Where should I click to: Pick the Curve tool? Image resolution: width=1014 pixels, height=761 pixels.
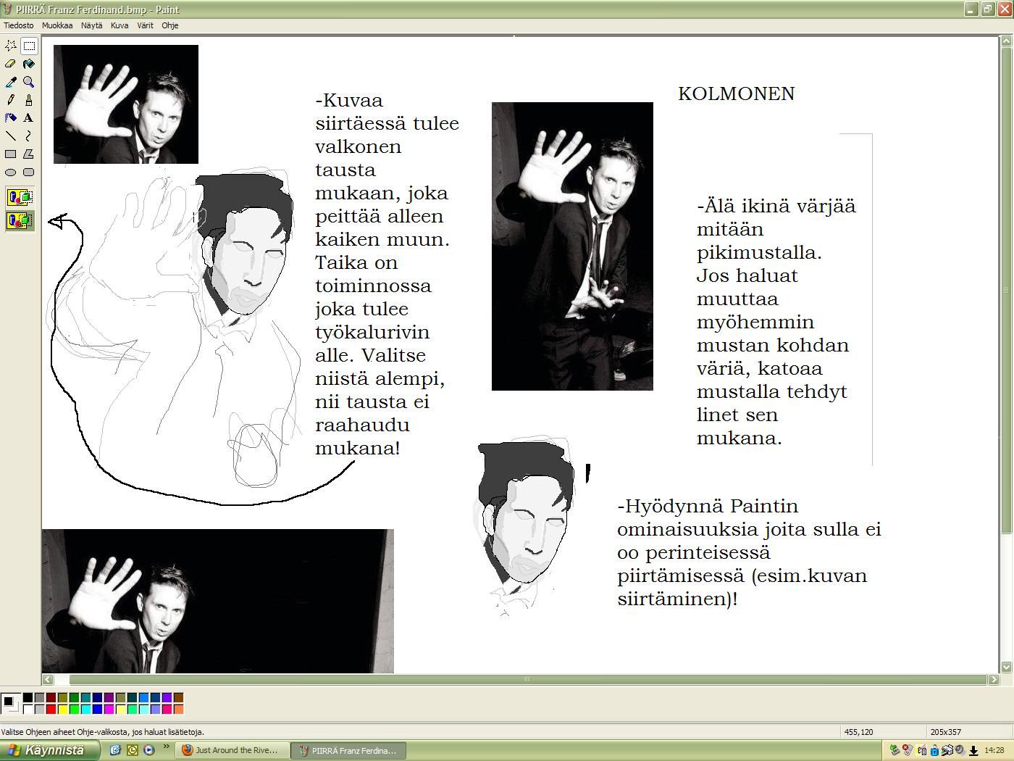tap(29, 136)
